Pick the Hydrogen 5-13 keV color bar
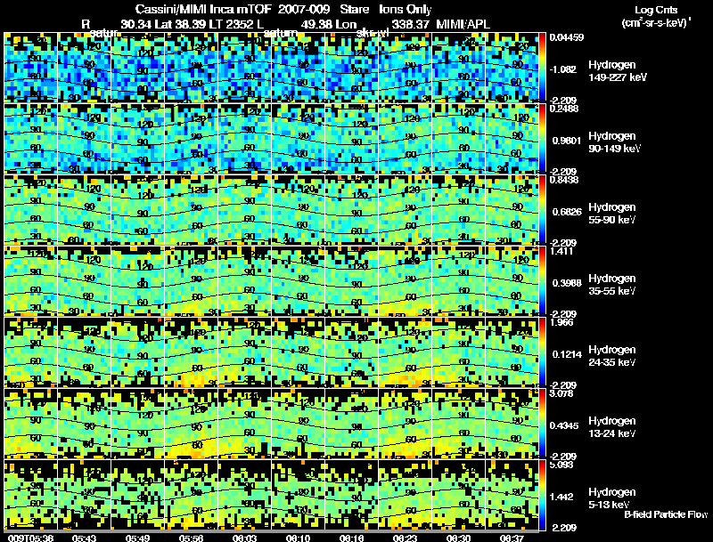Image resolution: width=713 pixels, height=542 pixels. click(x=542, y=495)
